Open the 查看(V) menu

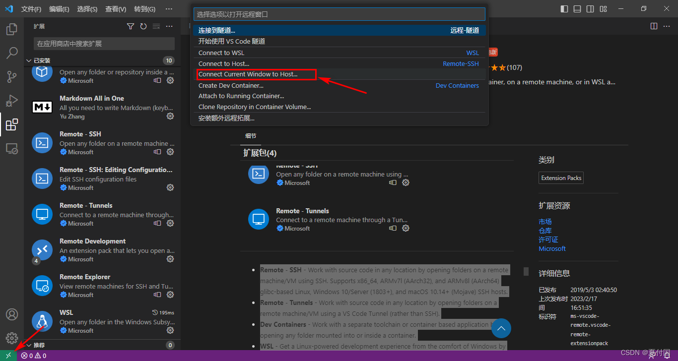tap(116, 9)
